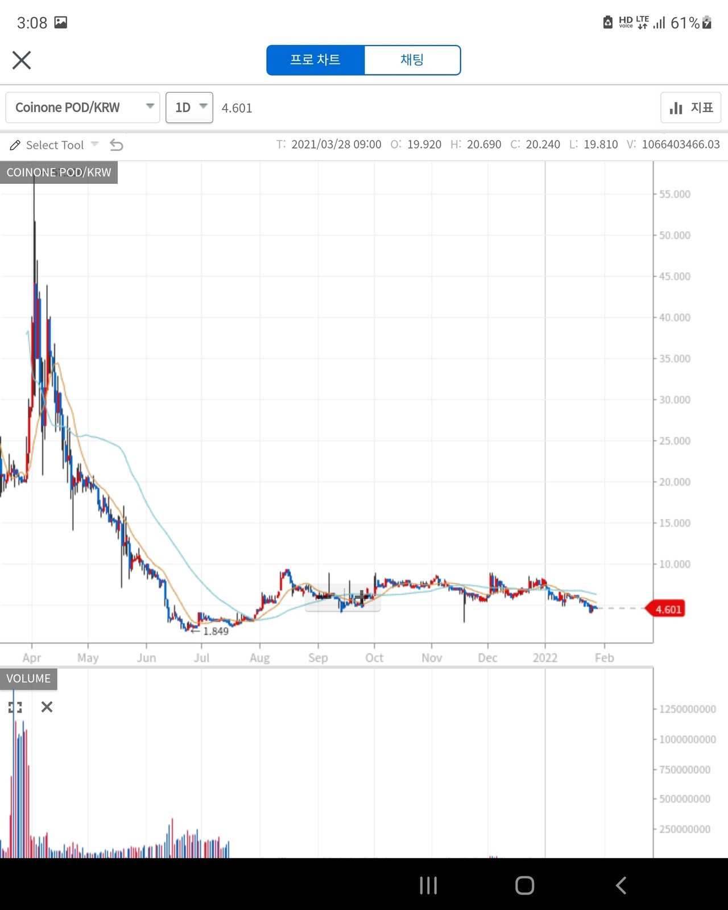
Task: Select the 프로 차트 tab
Action: (315, 60)
